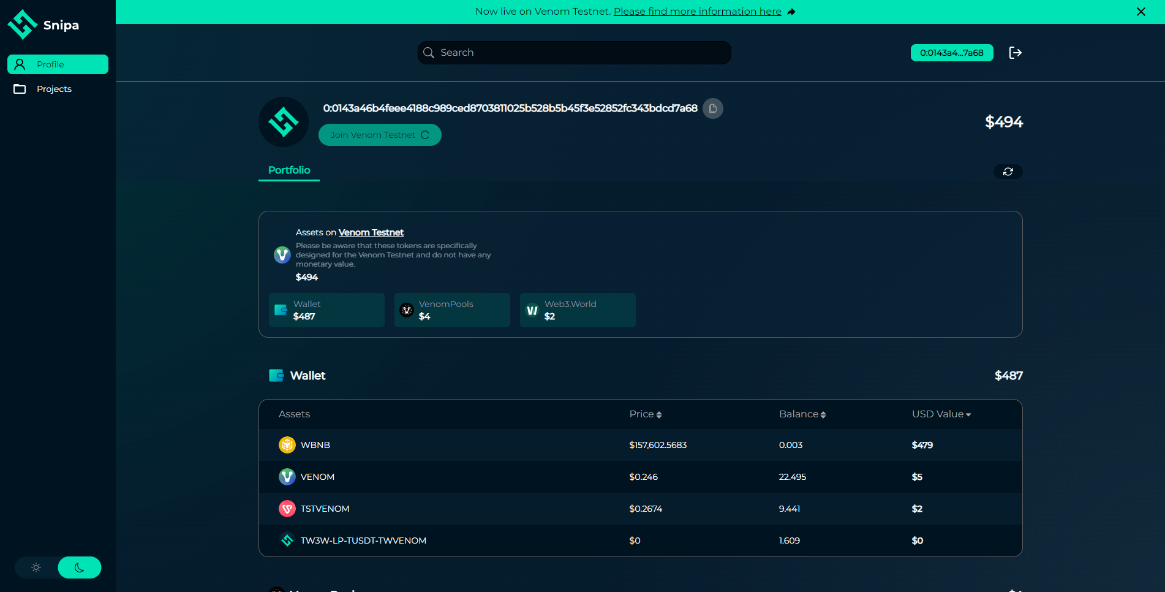Click the Join Venom Testnet button
Image resolution: width=1165 pixels, height=592 pixels.
[x=380, y=135]
